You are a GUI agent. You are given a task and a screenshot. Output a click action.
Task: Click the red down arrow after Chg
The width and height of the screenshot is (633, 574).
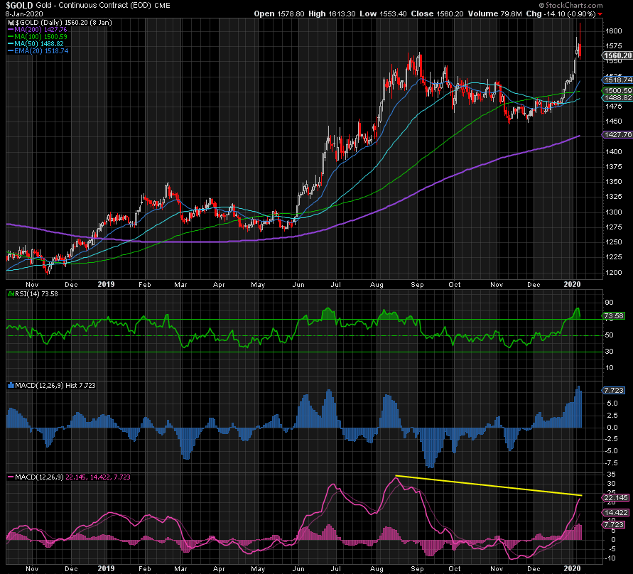click(x=600, y=14)
